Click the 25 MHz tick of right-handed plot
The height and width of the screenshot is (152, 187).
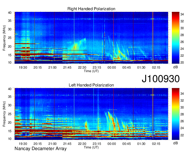[x=10, y=38]
